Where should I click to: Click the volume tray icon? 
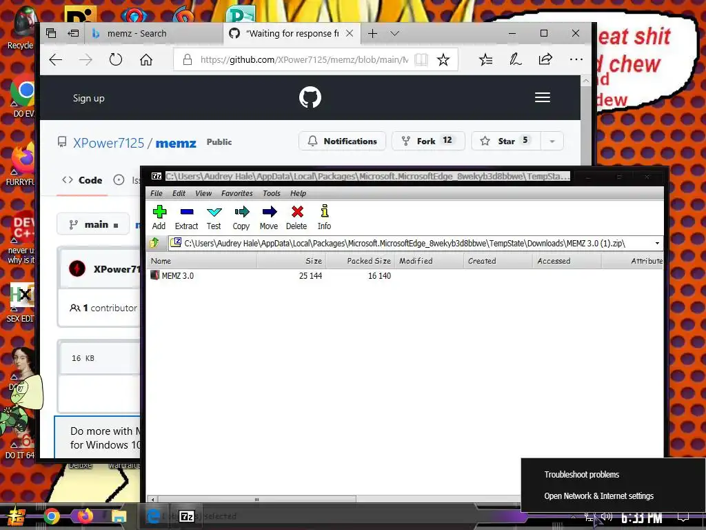pyautogui.click(x=607, y=517)
